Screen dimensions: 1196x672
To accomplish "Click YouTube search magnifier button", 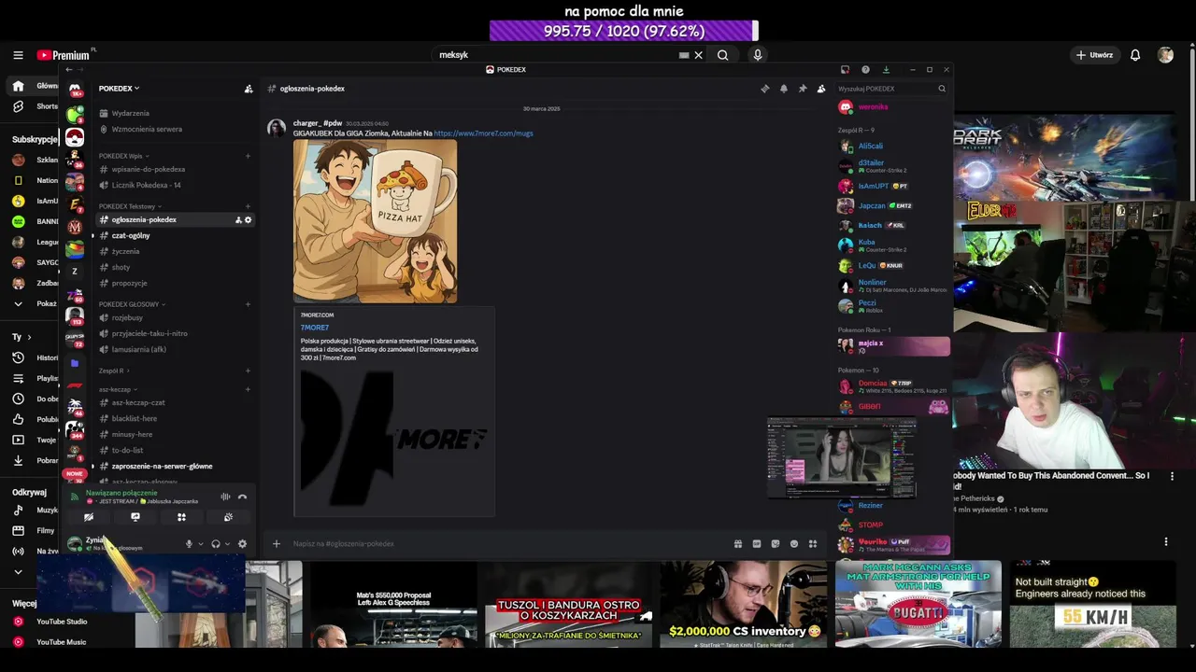I will click(722, 55).
